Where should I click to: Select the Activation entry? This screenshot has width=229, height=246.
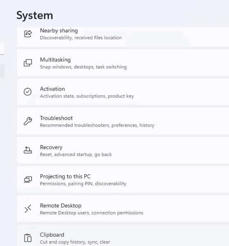coord(123,92)
